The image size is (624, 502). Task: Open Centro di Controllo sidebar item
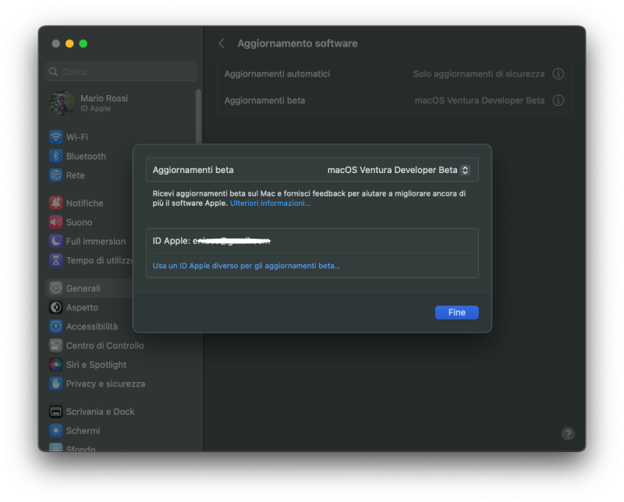[105, 345]
